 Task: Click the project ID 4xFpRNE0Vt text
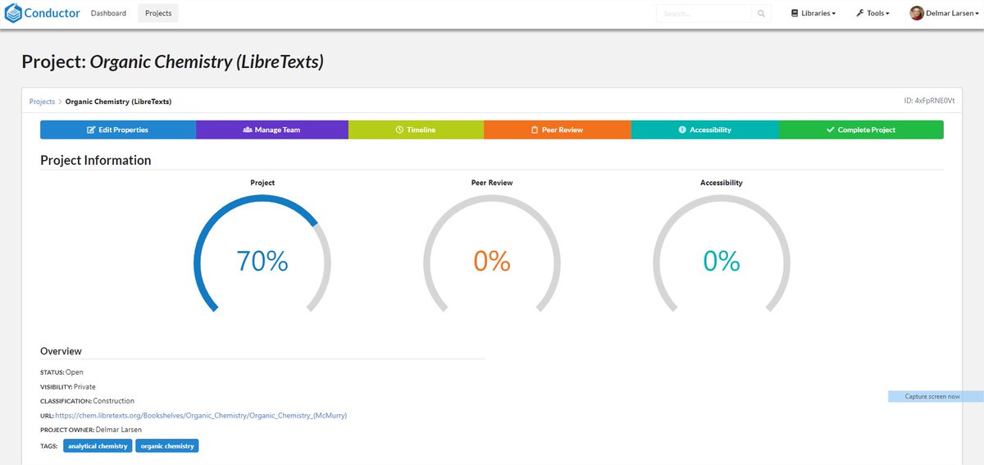(929, 101)
